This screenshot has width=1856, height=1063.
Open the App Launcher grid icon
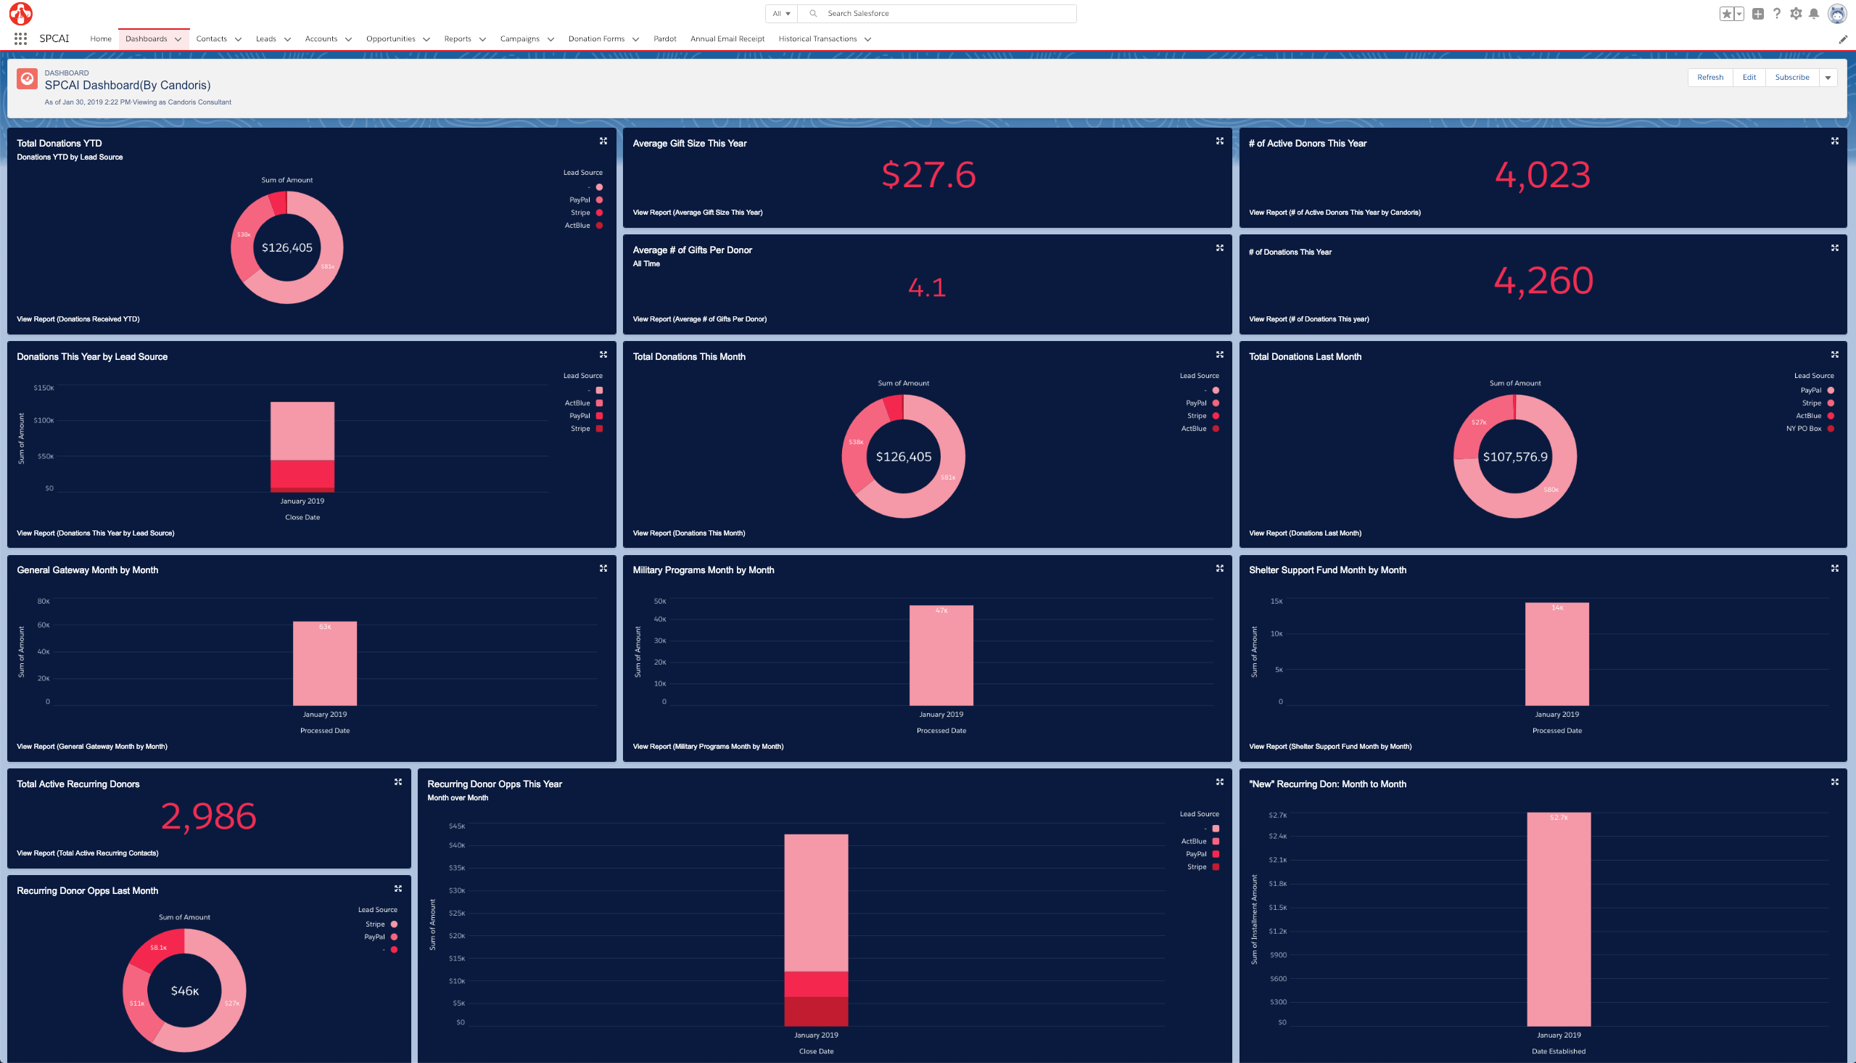tap(20, 38)
